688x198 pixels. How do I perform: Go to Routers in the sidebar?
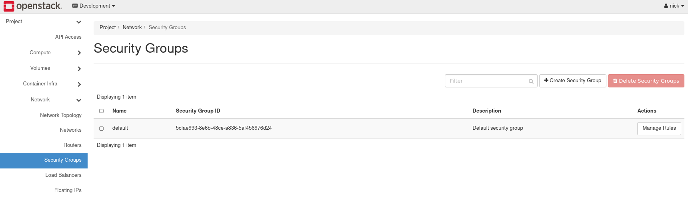tap(72, 145)
